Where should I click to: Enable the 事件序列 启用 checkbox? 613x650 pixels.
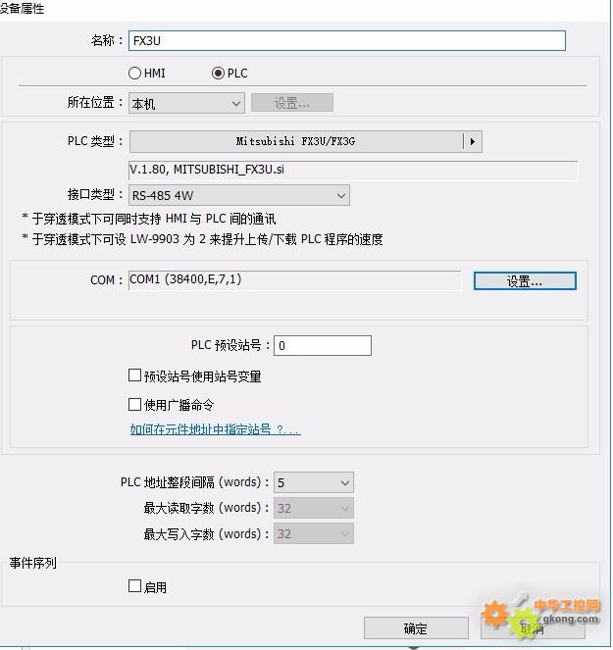(134, 586)
